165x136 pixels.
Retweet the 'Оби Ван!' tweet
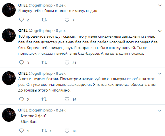(x=44, y=131)
